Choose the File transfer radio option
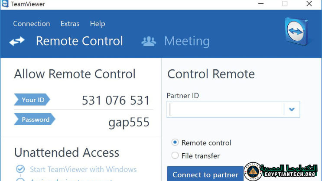Image resolution: width=322 pixels, height=181 pixels. click(x=175, y=155)
